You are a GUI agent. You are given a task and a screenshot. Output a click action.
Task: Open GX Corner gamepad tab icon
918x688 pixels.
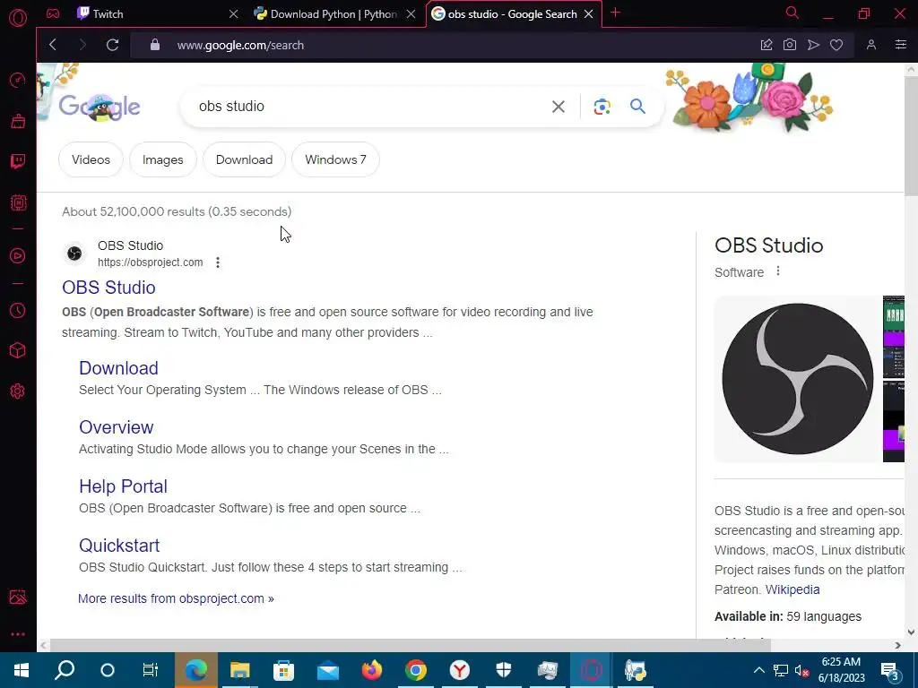pos(53,13)
